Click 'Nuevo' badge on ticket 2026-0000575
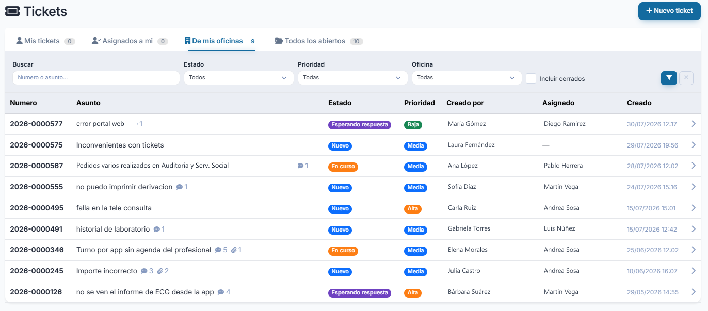Viewport: 708px width, 311px height. [x=340, y=146]
